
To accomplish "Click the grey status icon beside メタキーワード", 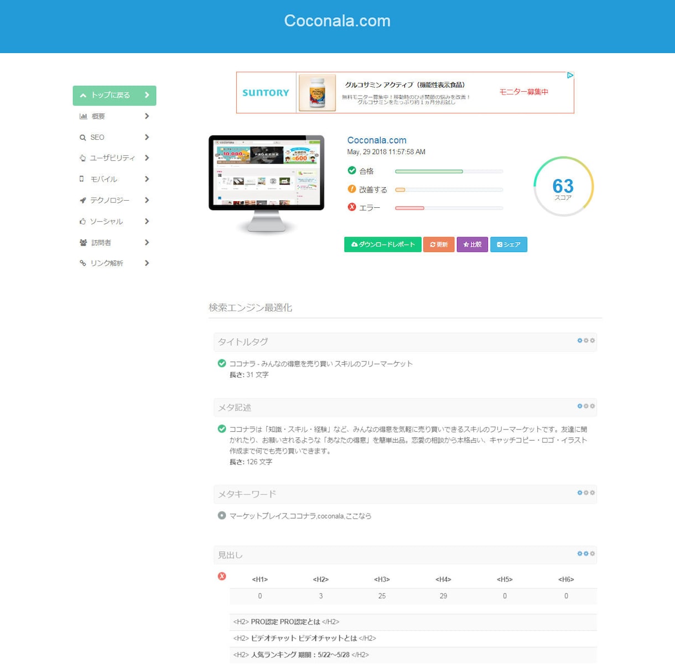I will pyautogui.click(x=222, y=515).
